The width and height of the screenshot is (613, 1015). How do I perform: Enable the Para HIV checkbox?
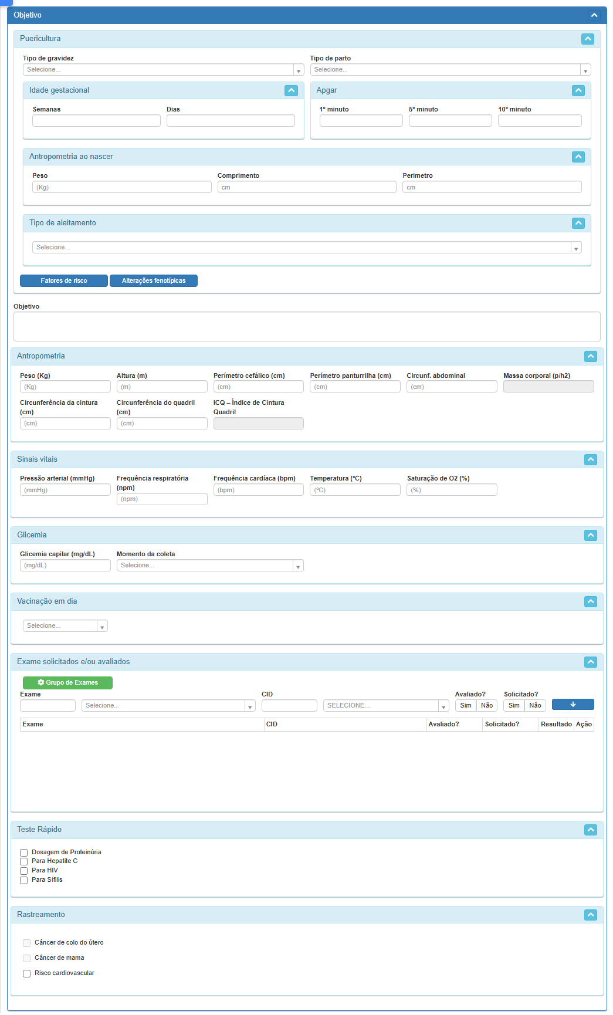pyautogui.click(x=24, y=871)
